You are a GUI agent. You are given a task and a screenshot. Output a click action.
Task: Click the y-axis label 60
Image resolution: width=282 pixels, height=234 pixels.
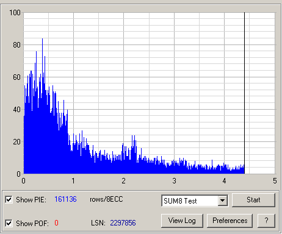point(16,77)
